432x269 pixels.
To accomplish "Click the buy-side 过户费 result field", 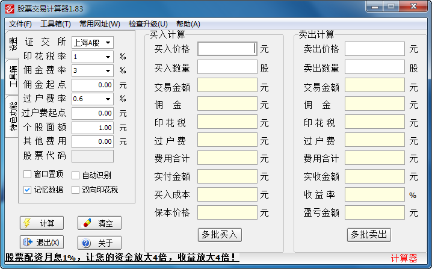I will 227,140.
